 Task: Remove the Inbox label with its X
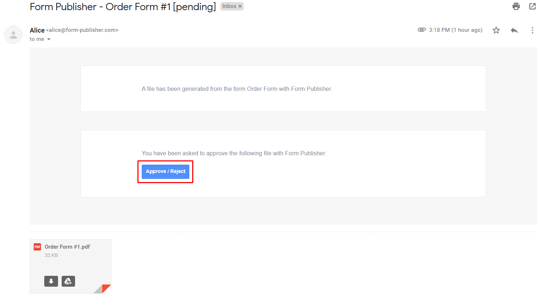240,6
